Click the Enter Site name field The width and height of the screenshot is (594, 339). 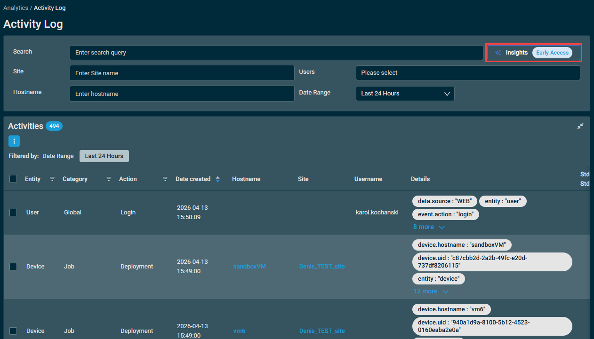(x=182, y=73)
